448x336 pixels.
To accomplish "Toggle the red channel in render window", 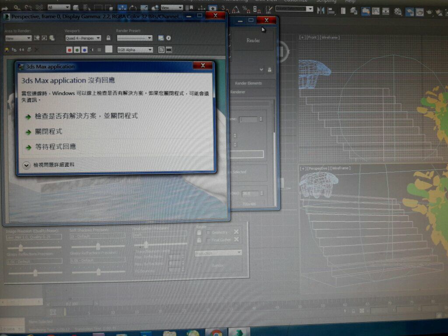I will point(69,50).
